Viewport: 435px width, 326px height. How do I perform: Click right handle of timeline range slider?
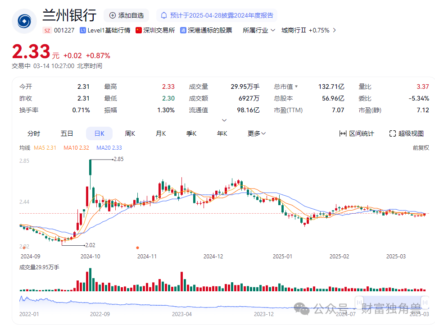tap(425, 303)
